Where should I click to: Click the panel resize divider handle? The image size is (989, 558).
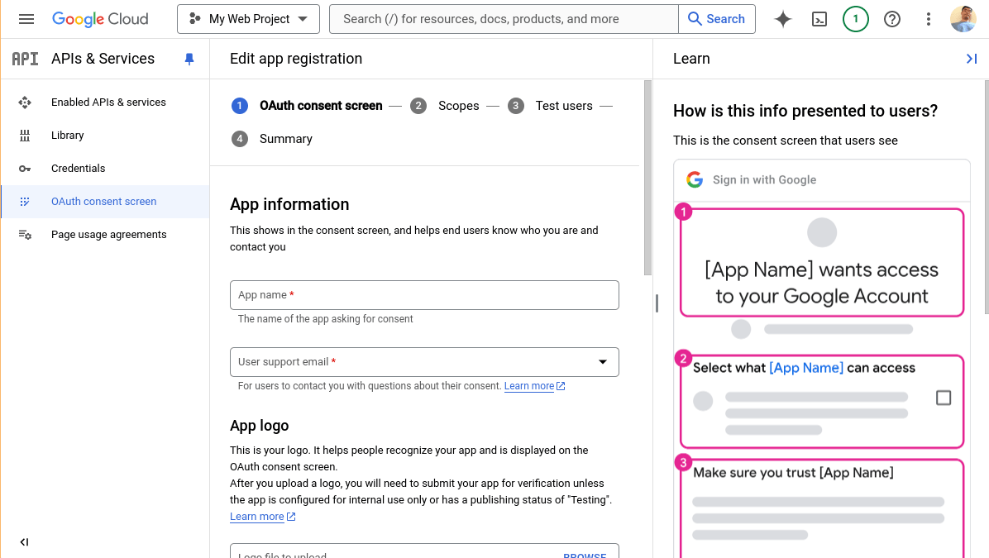click(657, 303)
